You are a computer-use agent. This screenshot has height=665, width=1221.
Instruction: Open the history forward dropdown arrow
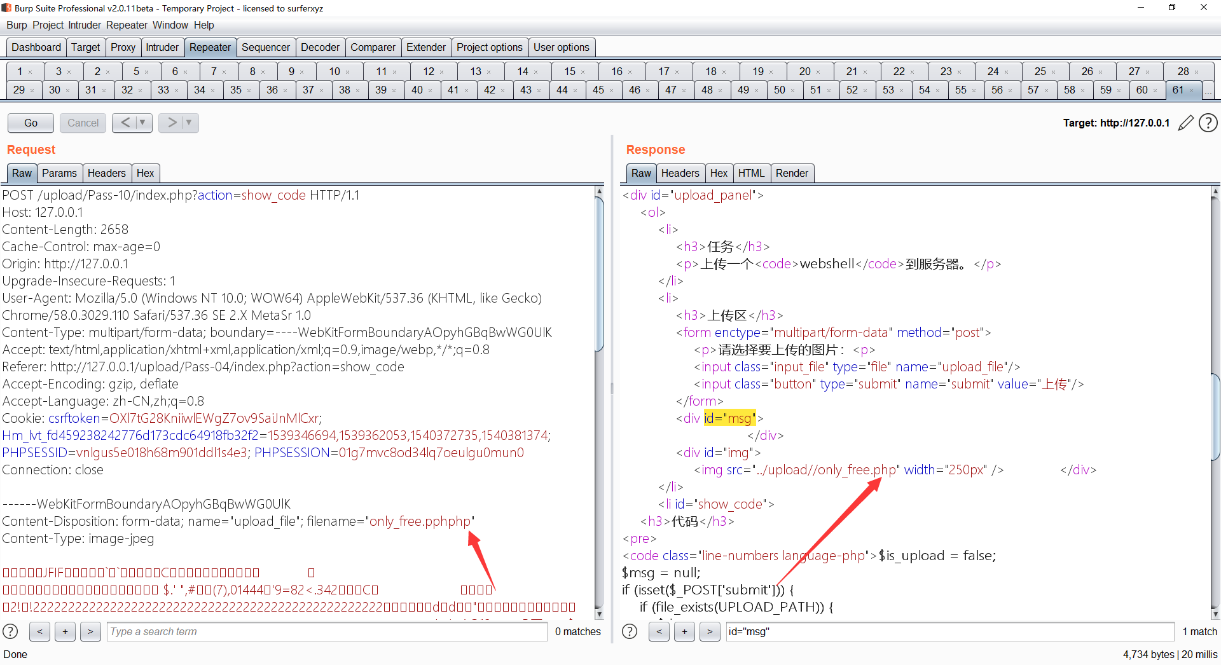pyautogui.click(x=189, y=123)
